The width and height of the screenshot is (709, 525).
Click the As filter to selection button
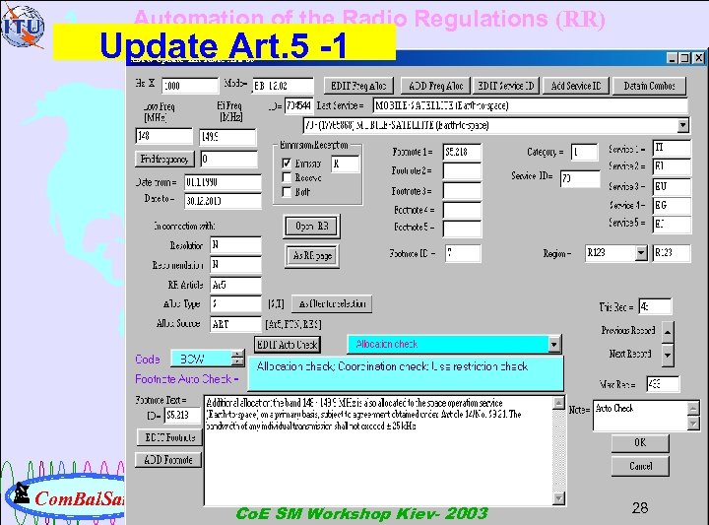coord(332,303)
